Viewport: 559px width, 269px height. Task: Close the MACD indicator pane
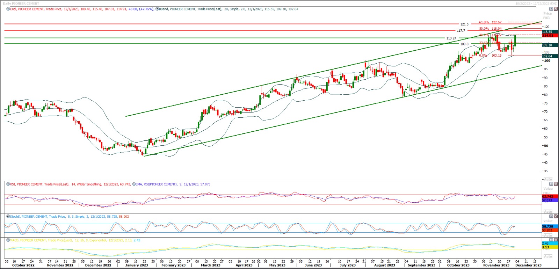pyautogui.click(x=556, y=240)
